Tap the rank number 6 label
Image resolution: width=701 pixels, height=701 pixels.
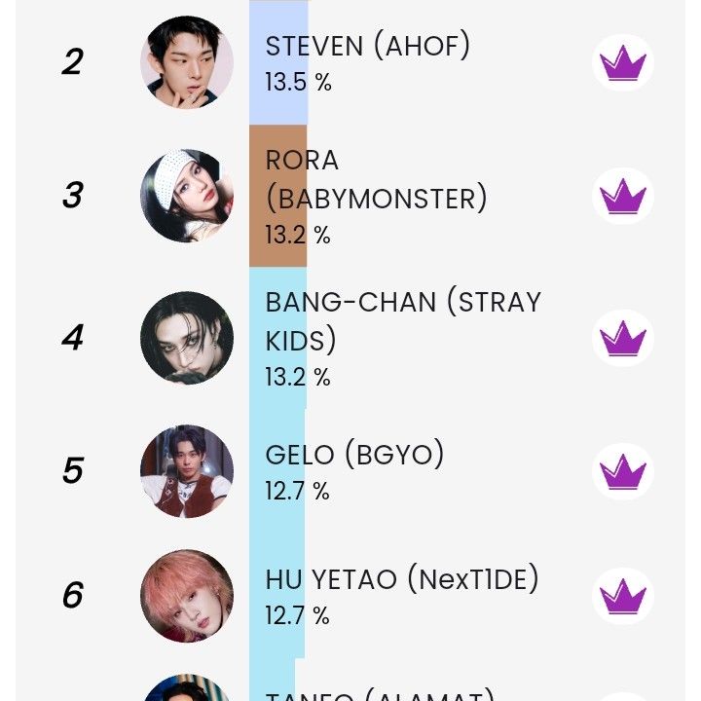72,595
